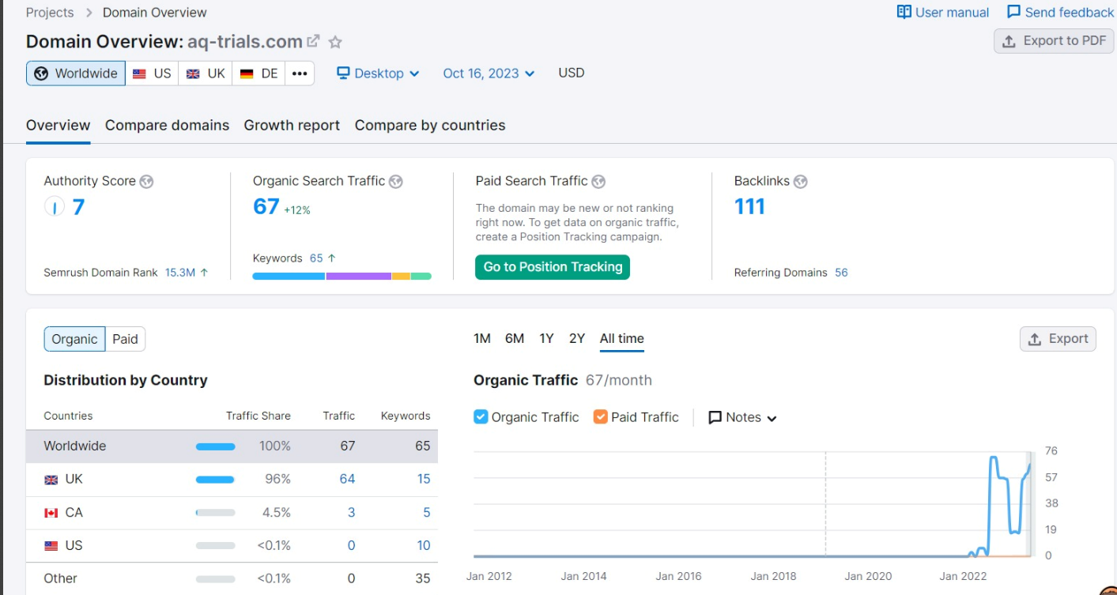Select the 6M time range

[x=515, y=338]
